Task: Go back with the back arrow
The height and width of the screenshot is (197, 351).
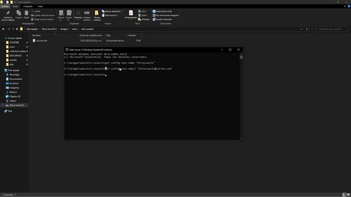Action: pyautogui.click(x=3, y=29)
